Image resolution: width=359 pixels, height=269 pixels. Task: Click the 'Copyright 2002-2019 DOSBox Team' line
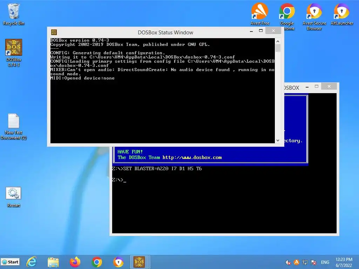(130, 44)
